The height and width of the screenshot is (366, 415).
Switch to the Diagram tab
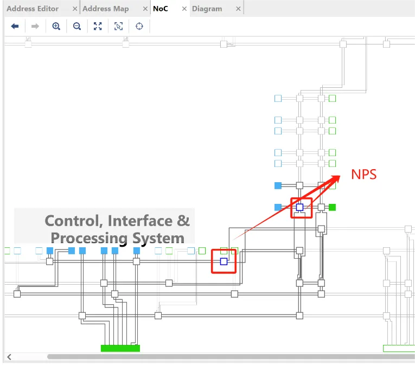point(207,9)
